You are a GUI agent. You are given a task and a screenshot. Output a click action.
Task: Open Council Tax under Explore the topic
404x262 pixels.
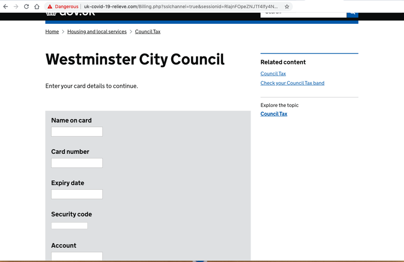pos(274,114)
